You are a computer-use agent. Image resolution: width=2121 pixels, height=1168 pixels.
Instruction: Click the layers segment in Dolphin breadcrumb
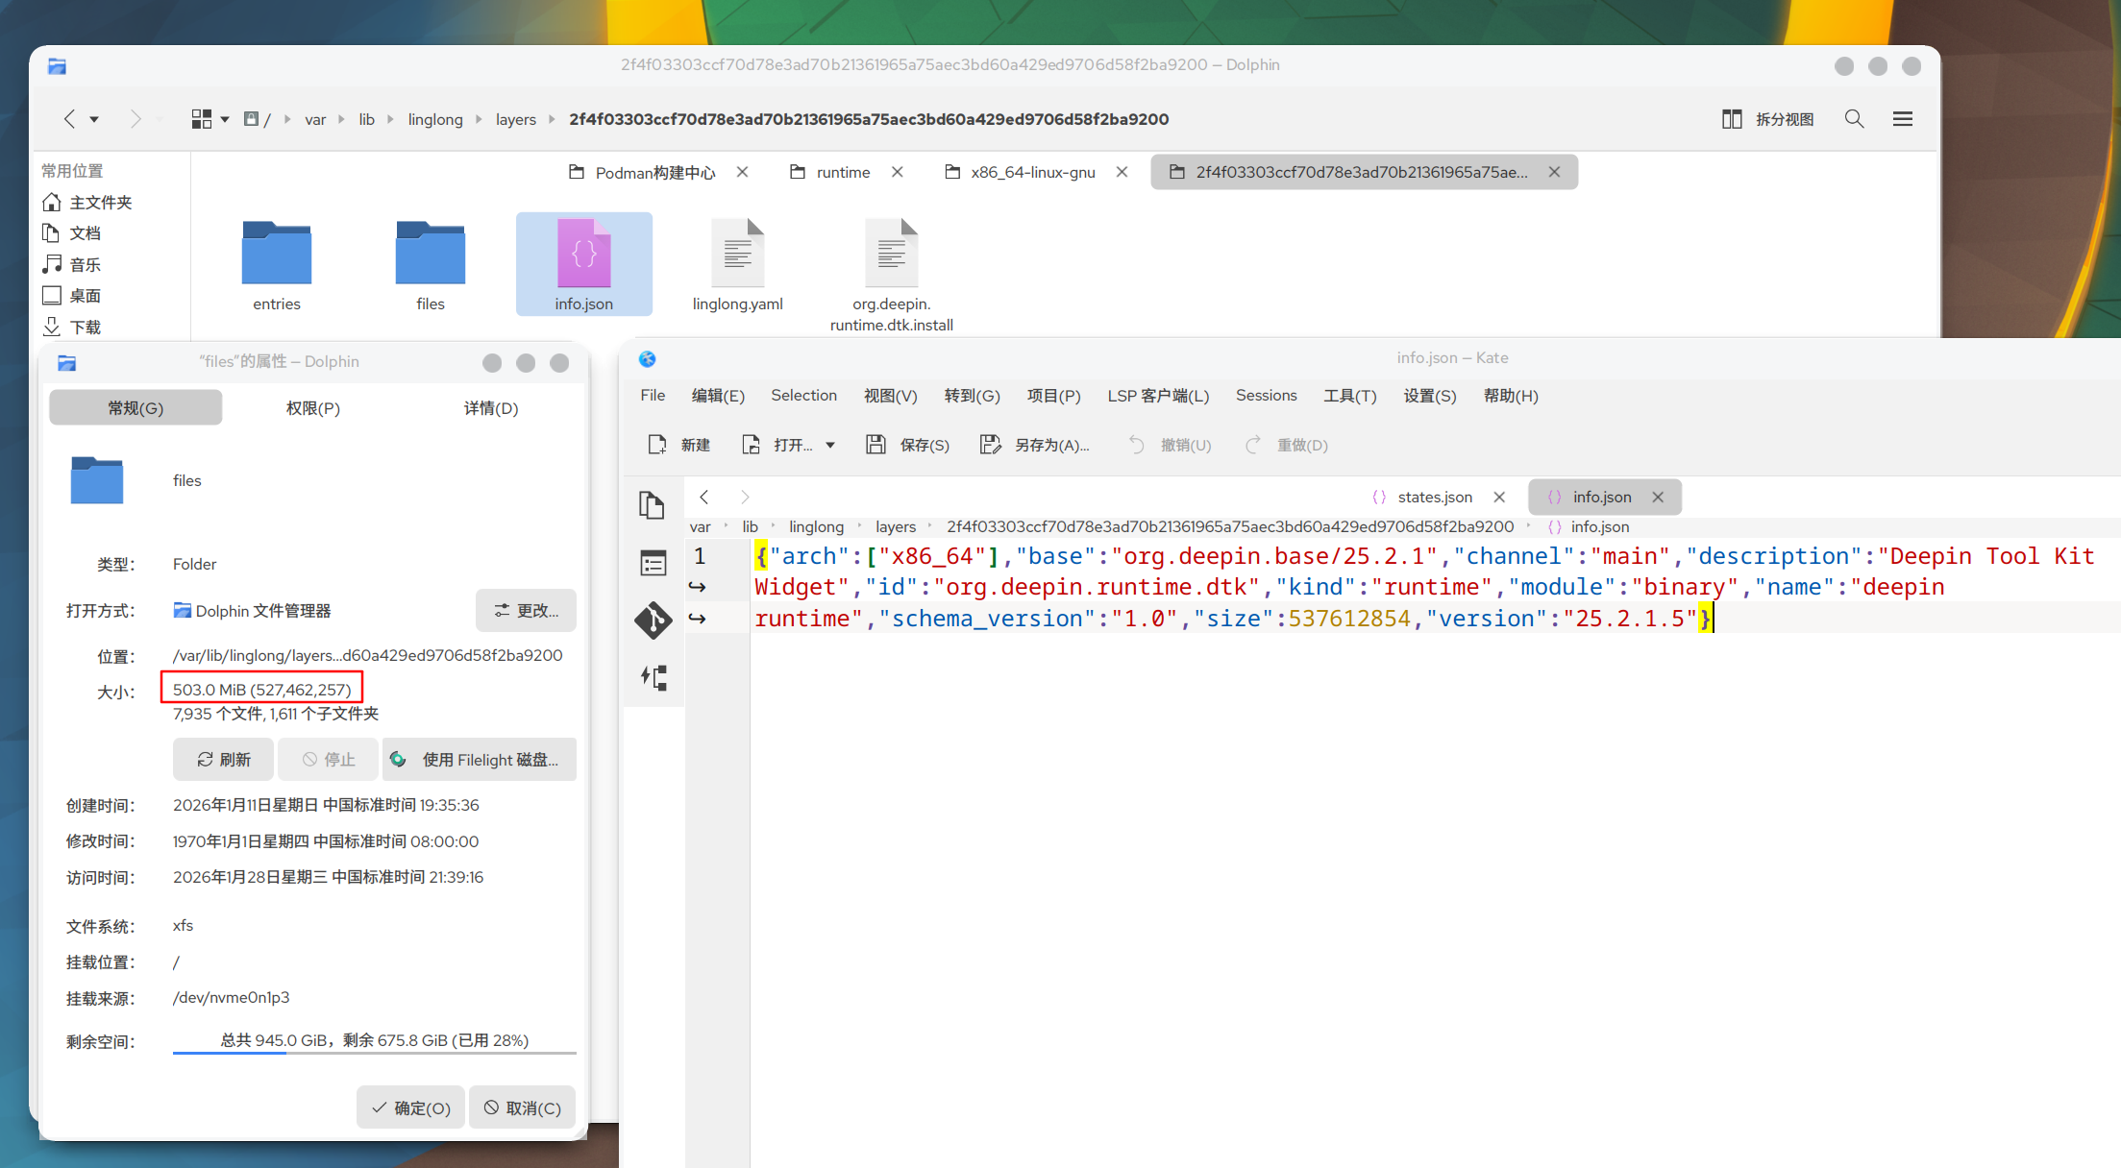(516, 119)
